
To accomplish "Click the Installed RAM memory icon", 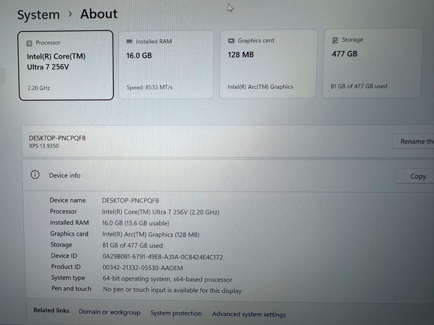I will pyautogui.click(x=129, y=41).
